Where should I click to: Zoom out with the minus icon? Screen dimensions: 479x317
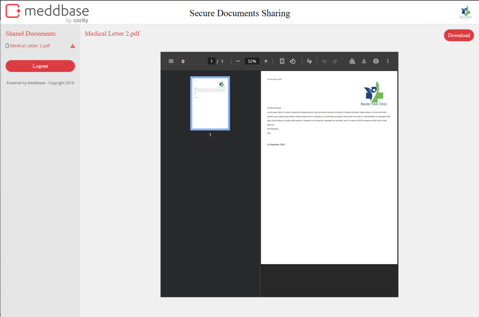[x=238, y=61]
